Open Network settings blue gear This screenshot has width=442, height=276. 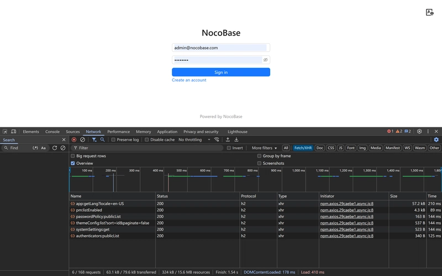pos(436,140)
